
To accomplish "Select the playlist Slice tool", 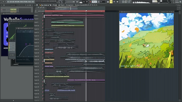I will click(x=50, y=5).
